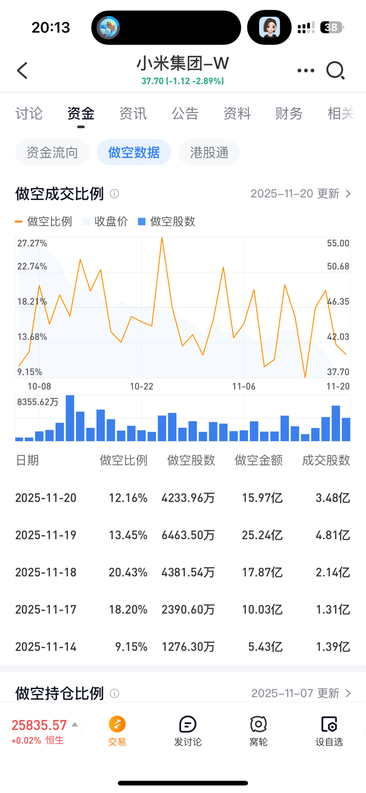The height and width of the screenshot is (793, 366).
Task: Open info icon beside 做空成交比例
Action: [x=114, y=194]
